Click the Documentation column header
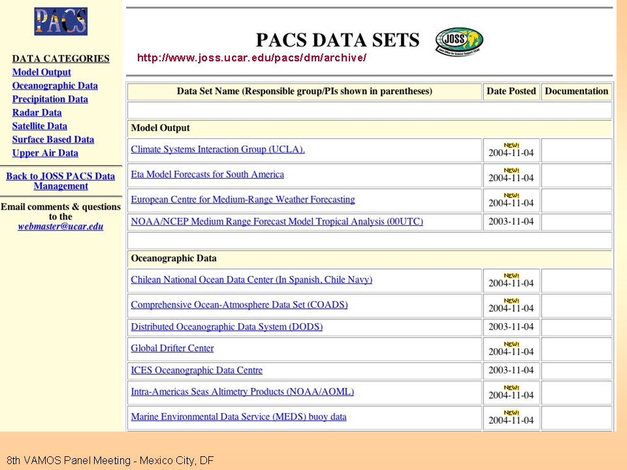The width and height of the screenshot is (627, 470). point(577,91)
